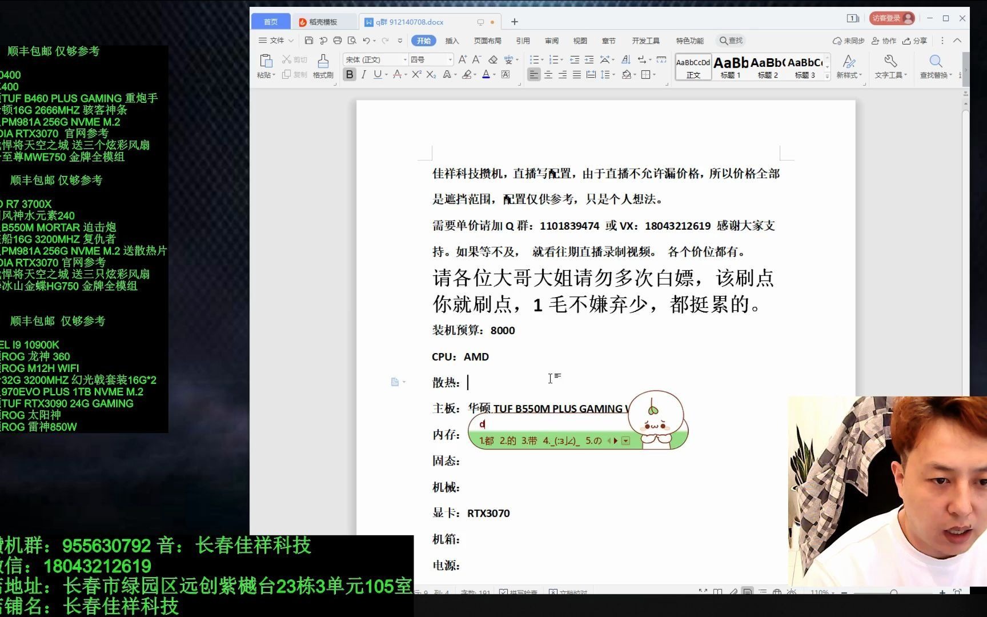Switch to the 稻壳模板 tab
This screenshot has width=987, height=617.
point(323,22)
